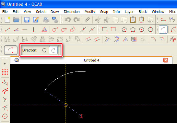Viewport: 177px width, 123px height.
Task: Pick the Tangent two-circles line tool
Action: tap(64, 30)
